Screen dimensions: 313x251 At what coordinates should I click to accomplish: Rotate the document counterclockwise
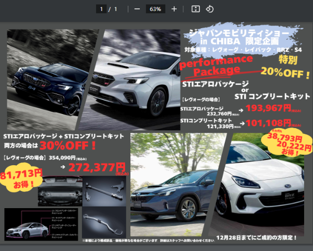tap(210, 9)
